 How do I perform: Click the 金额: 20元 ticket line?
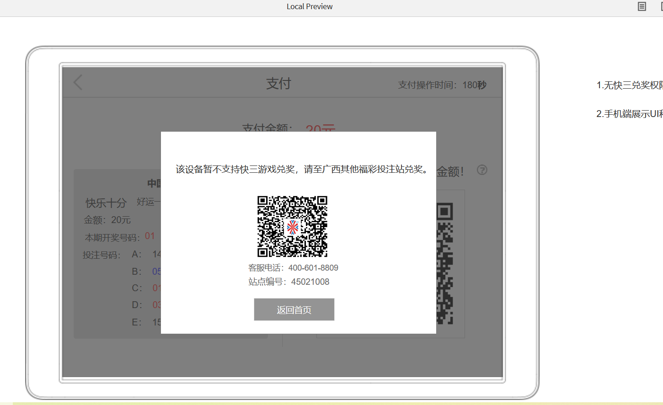pos(107,220)
